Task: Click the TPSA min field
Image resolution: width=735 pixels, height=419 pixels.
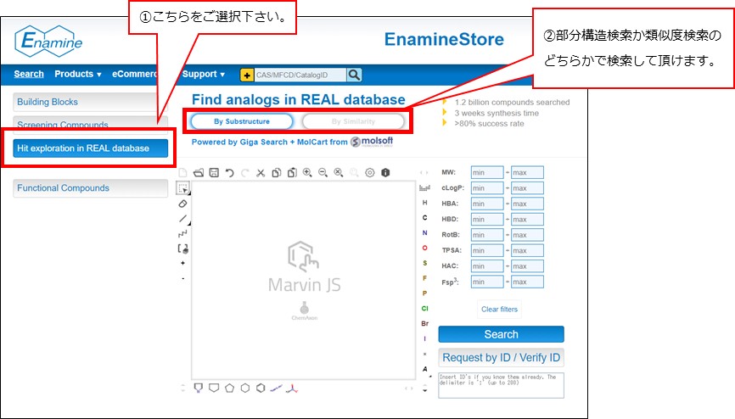Action: (487, 250)
